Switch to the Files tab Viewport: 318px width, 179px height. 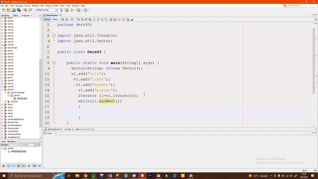click(x=15, y=15)
